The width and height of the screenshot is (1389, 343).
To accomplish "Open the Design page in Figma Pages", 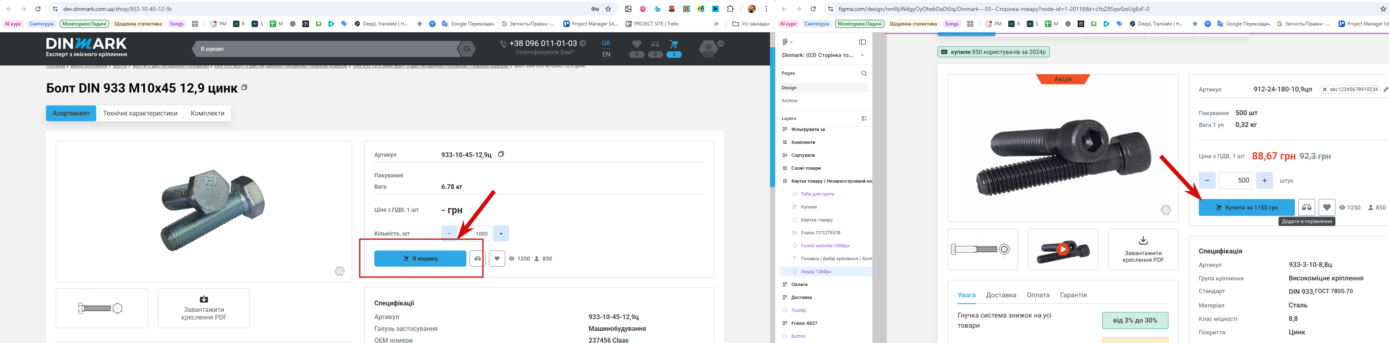I will tap(823, 88).
